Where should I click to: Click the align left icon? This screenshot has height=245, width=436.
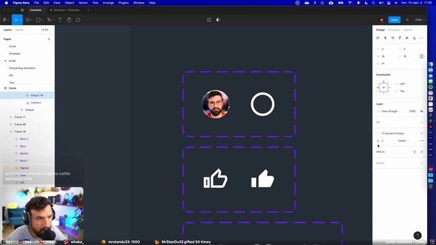(378, 38)
